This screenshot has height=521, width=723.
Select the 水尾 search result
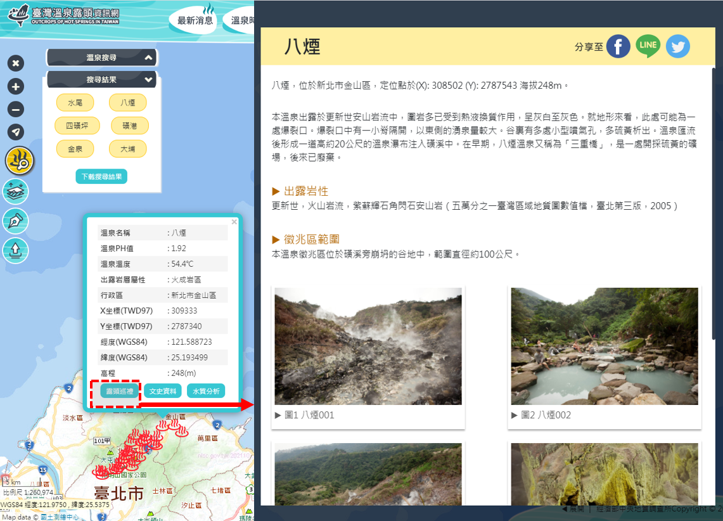[x=75, y=102]
